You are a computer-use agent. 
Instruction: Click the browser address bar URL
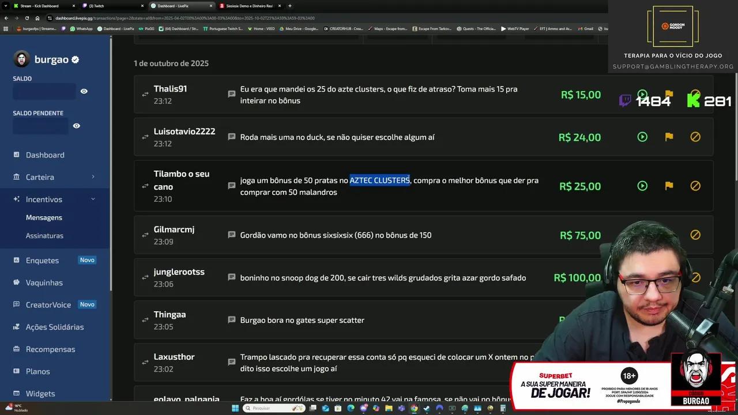pos(185,18)
